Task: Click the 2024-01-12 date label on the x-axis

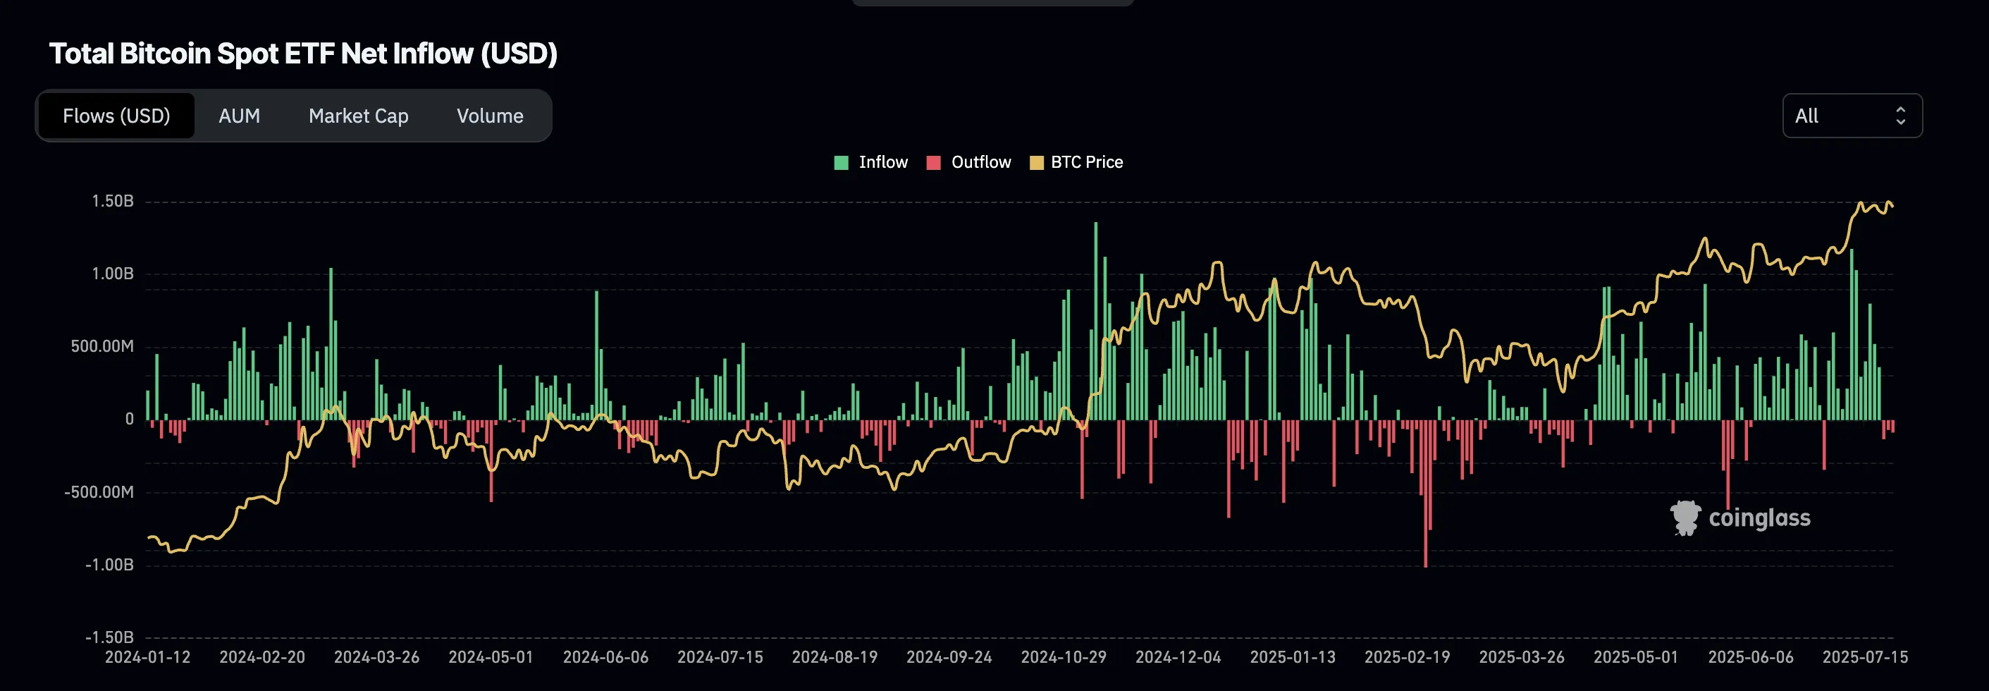Action: [147, 657]
